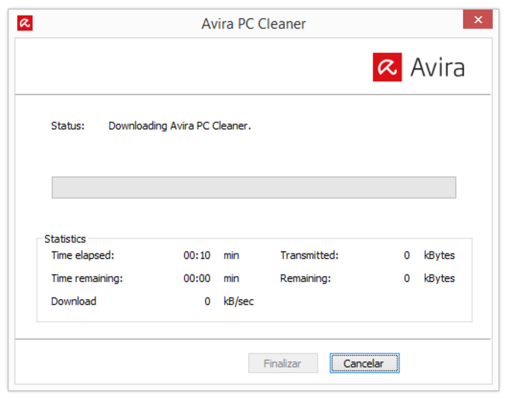Click the 'Avira' brand wordmark text
The image size is (510, 399).
438,67
